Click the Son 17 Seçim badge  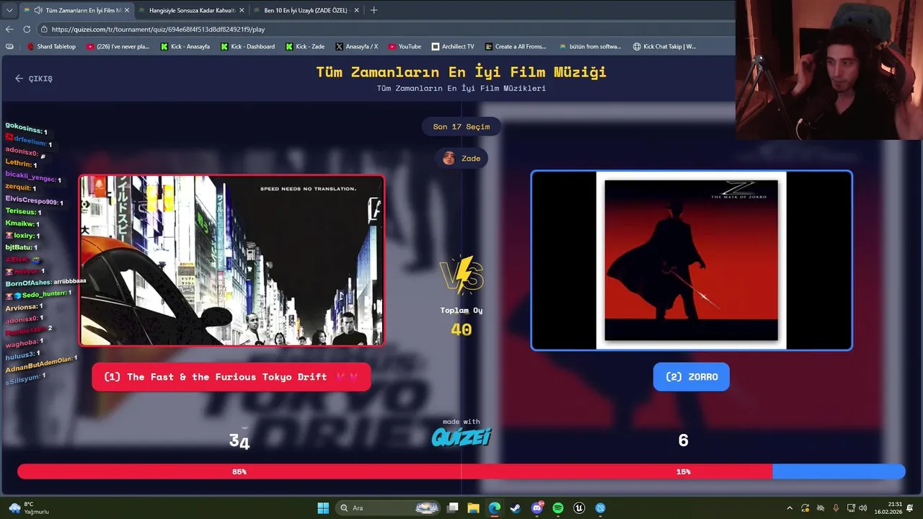pos(461,127)
